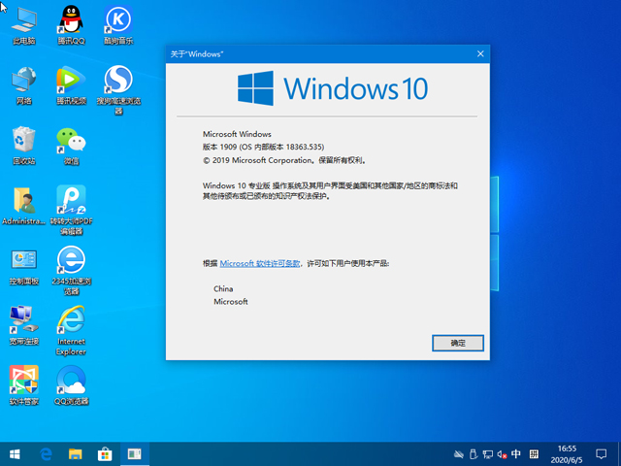621x466 pixels.
Task: Close the 关于"Windows" dialog
Action: tap(480, 54)
